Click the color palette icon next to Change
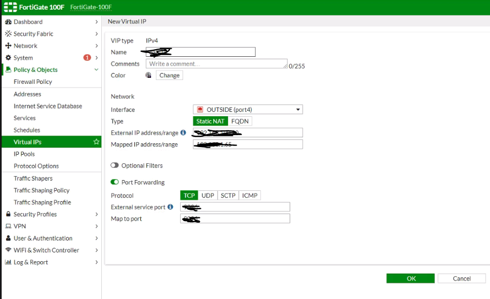 [148, 75]
